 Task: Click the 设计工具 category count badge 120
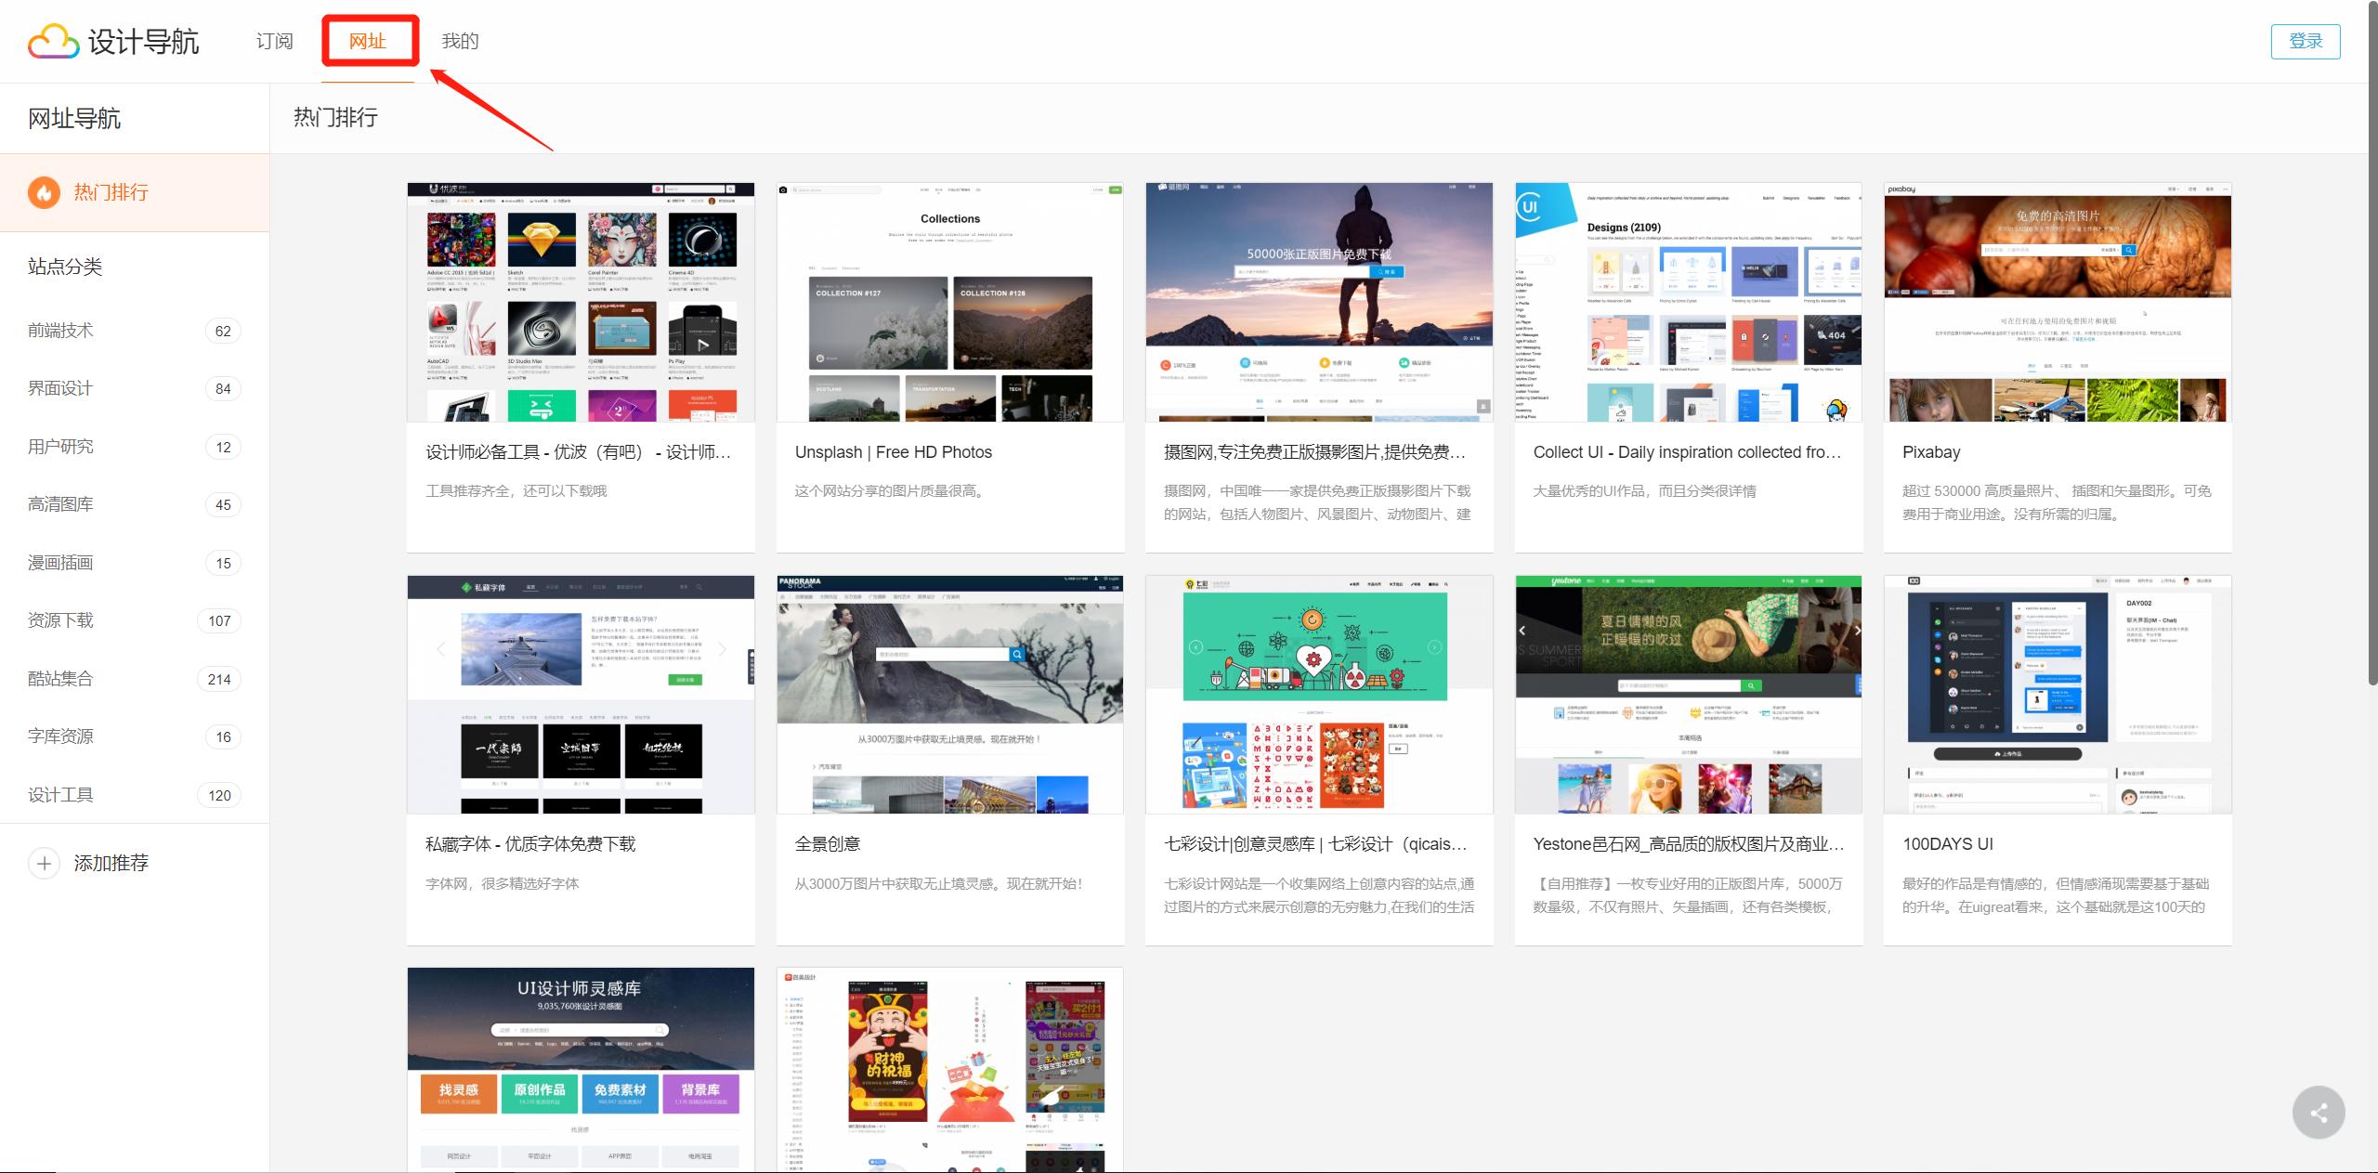click(219, 795)
